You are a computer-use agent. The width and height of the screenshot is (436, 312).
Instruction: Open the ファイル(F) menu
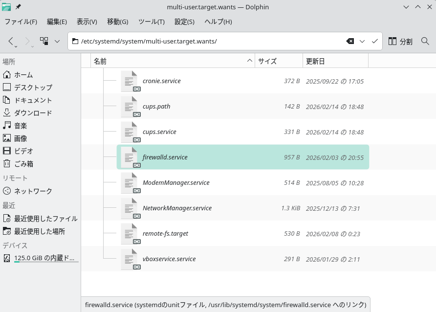click(x=21, y=22)
